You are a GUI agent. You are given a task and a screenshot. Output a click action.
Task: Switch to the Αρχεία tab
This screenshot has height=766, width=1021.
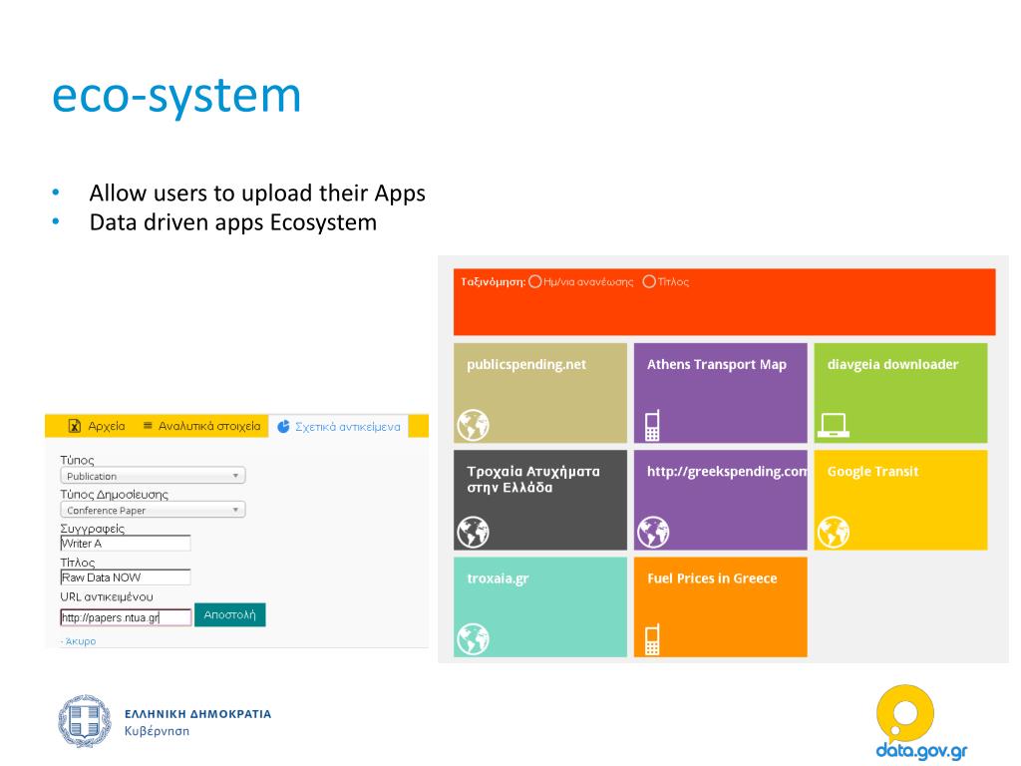click(x=97, y=426)
